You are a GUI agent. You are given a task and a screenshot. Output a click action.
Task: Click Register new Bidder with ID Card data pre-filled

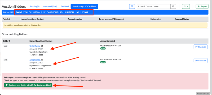[x=28, y=85]
